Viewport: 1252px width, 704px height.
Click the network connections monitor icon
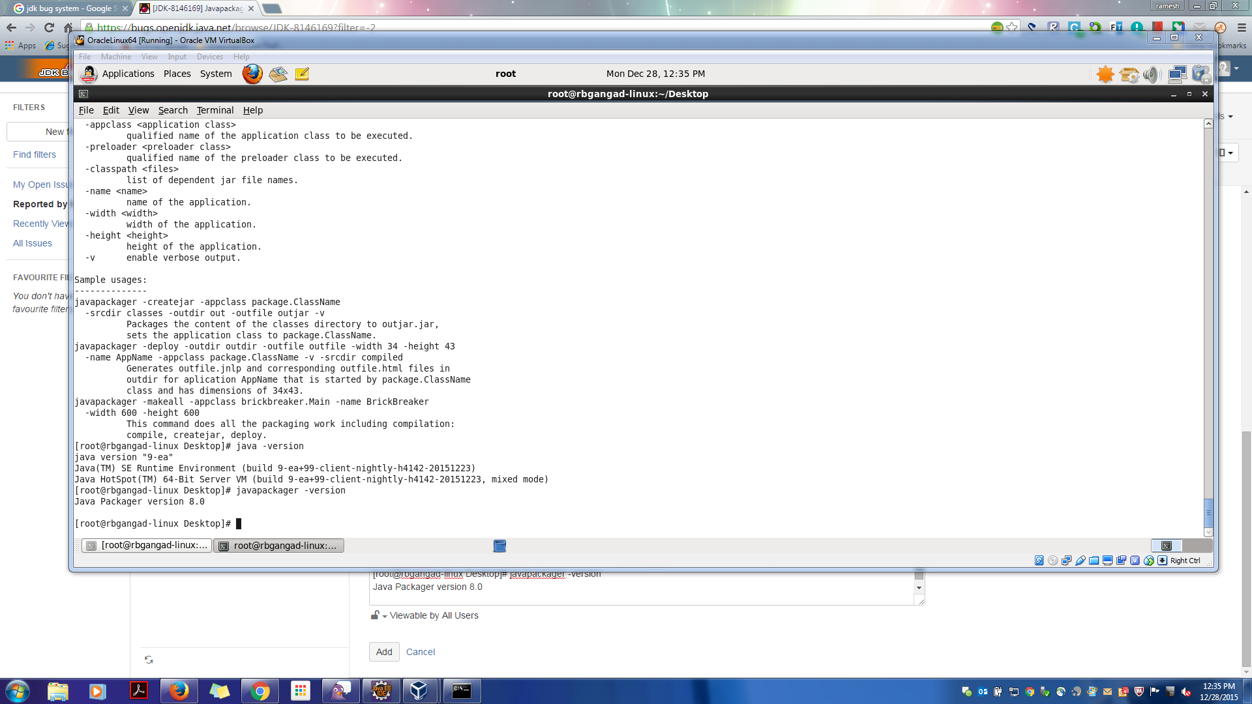click(x=1177, y=74)
